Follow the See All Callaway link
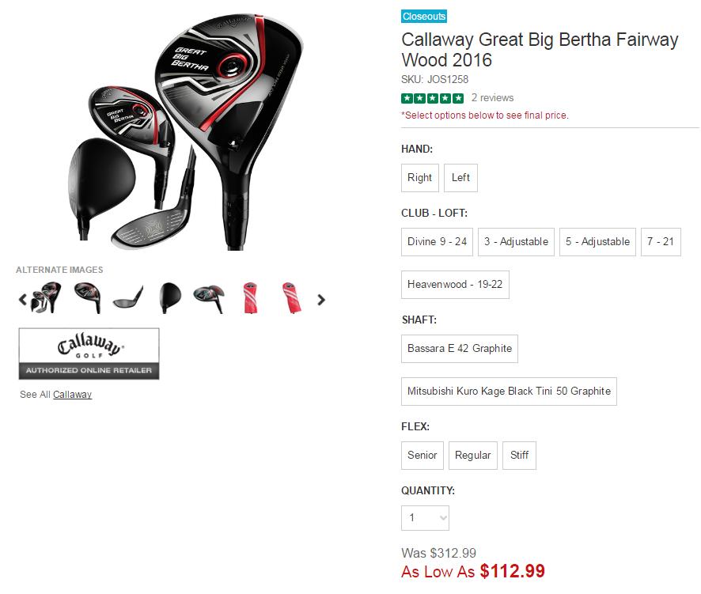Screen dimensions: 701x594 pyautogui.click(x=72, y=395)
